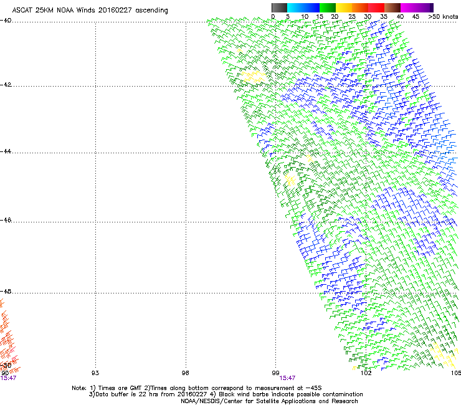
Task: Click the "99" longitude axis label
Action: tap(275, 373)
